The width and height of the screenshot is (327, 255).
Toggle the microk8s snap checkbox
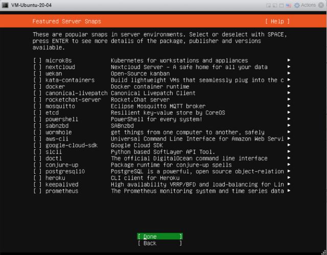click(37, 61)
